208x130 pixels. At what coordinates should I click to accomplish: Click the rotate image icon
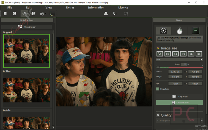[x=126, y=14]
